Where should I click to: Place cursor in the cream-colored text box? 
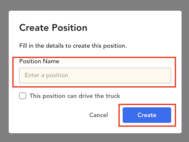tap(95, 76)
